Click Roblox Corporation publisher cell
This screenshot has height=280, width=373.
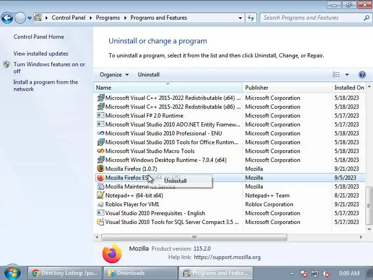269,204
